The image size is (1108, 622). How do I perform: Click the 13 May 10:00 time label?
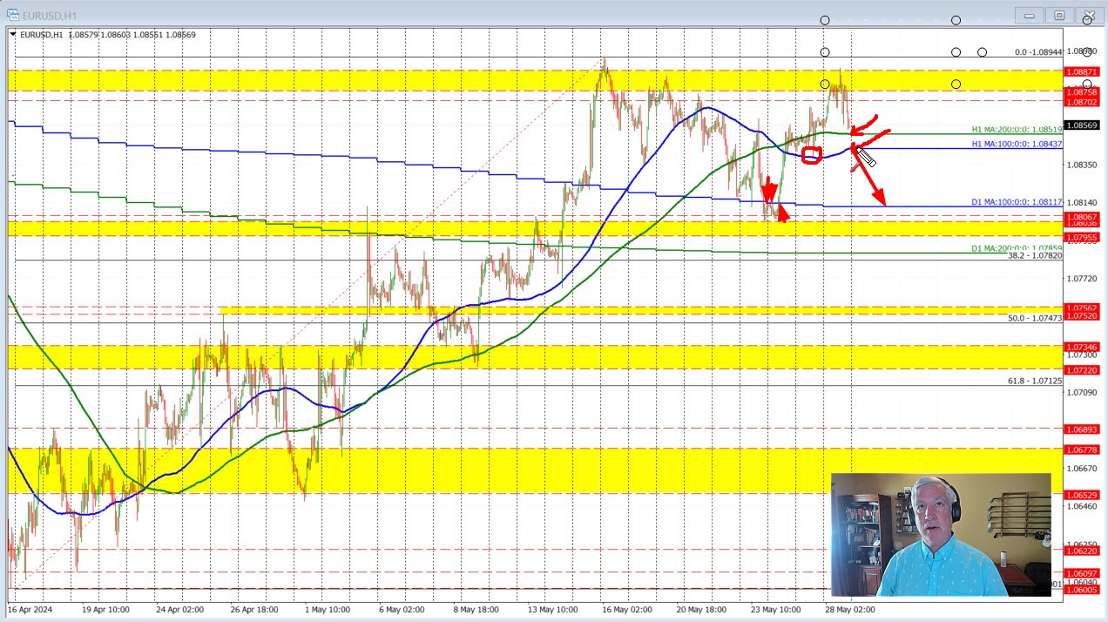click(x=551, y=610)
